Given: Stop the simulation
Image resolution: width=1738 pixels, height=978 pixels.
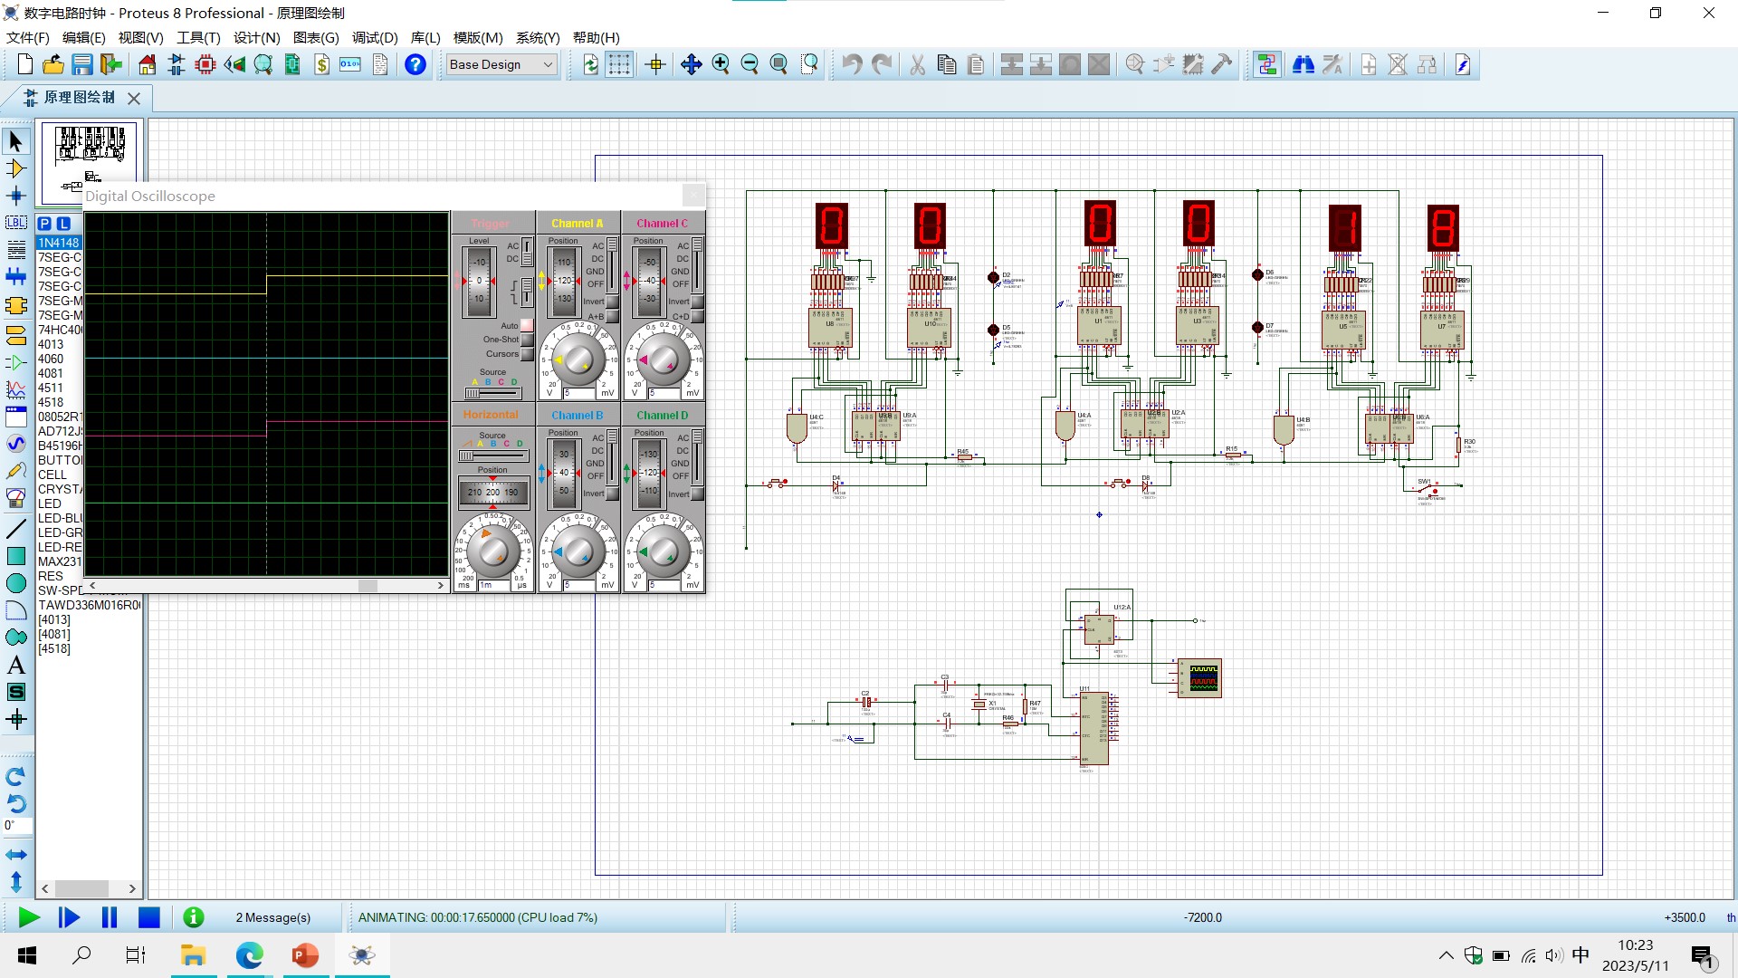Looking at the screenshot, I should coord(149,917).
